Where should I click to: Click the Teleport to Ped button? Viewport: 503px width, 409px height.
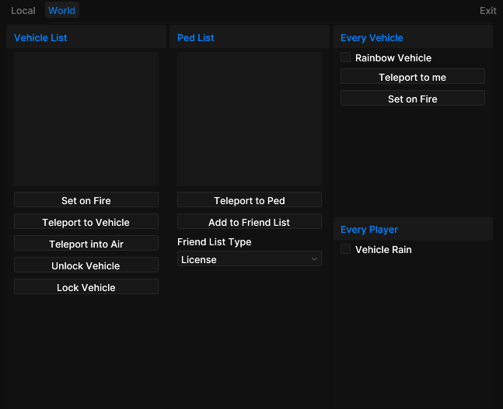250,200
